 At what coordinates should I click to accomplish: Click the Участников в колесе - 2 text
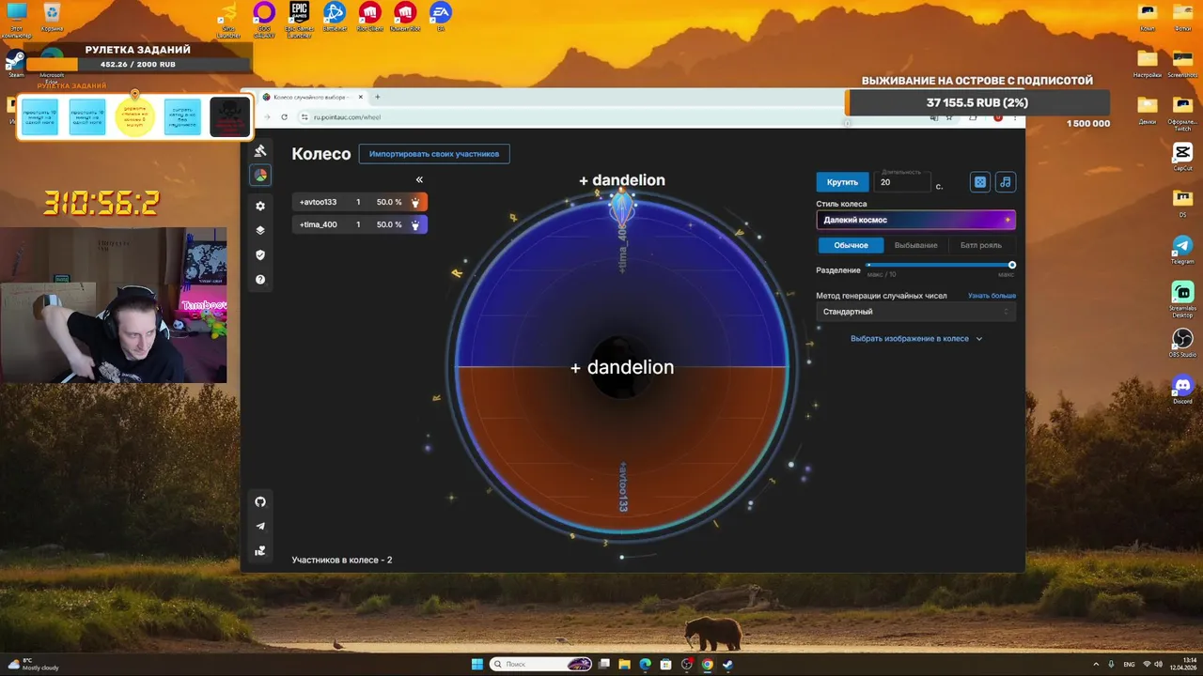(x=342, y=560)
